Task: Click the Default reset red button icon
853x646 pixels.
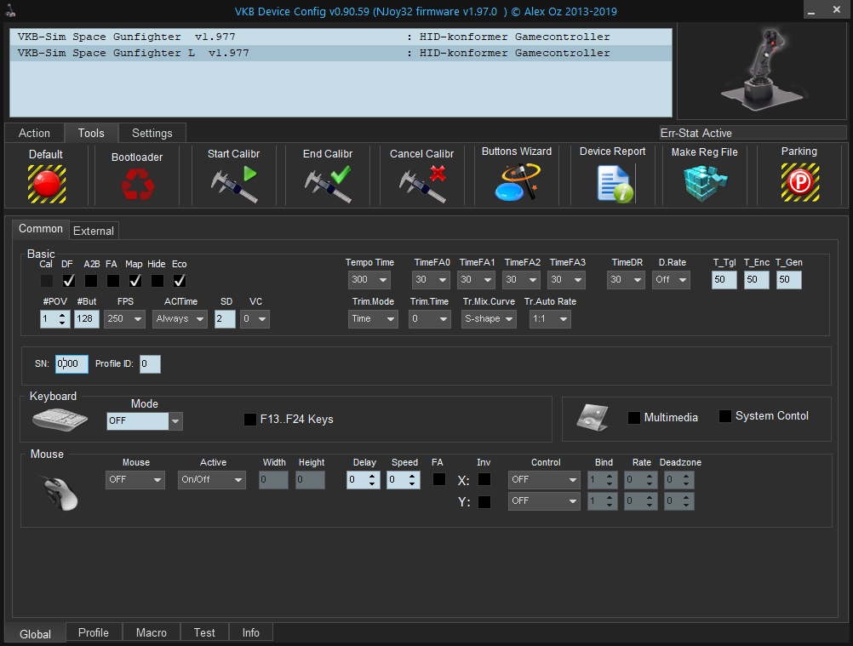Action: pos(47,184)
